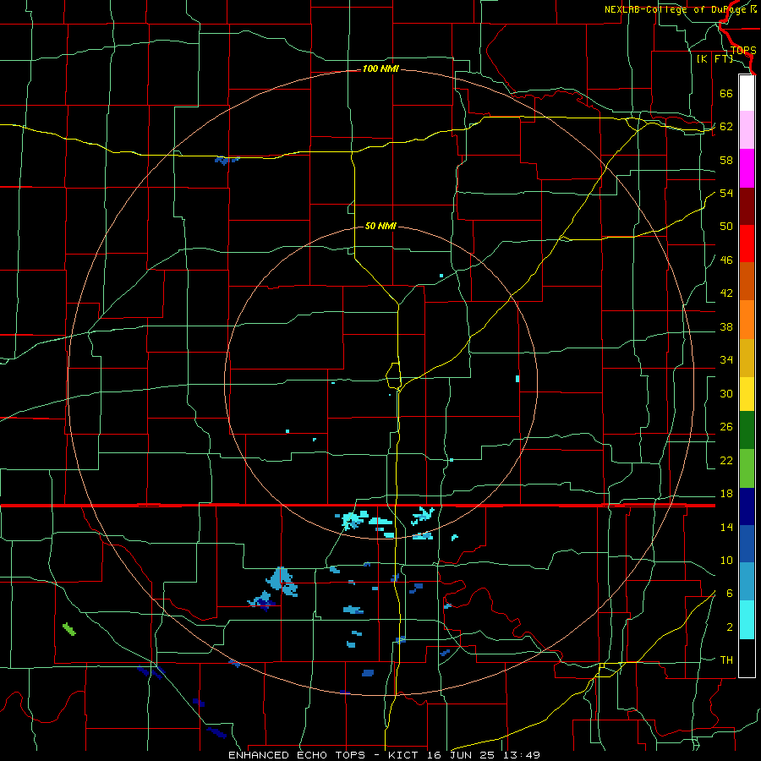Pick the light orange legend swatch

[747, 320]
